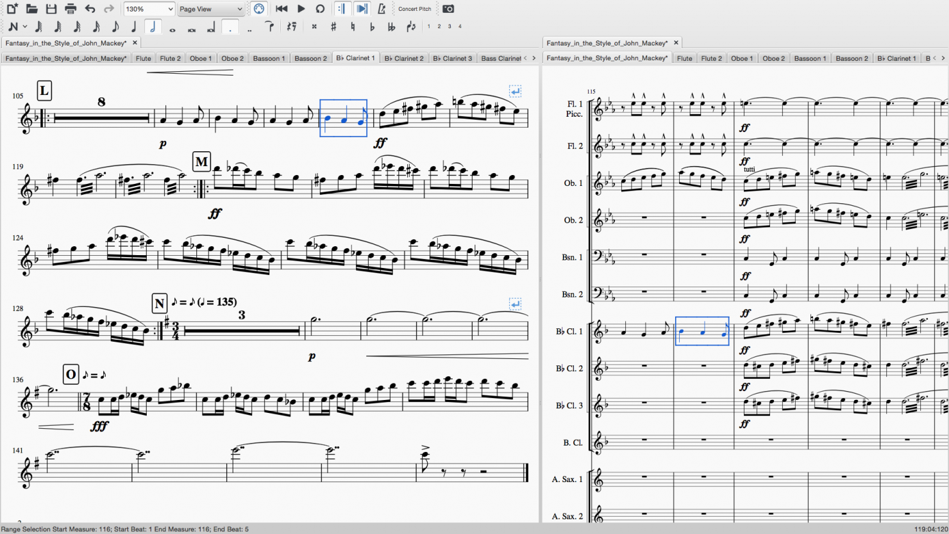Apply a flat accidental
949x534 pixels.
coord(372,26)
